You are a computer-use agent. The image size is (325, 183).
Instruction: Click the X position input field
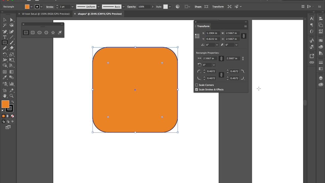point(212,33)
